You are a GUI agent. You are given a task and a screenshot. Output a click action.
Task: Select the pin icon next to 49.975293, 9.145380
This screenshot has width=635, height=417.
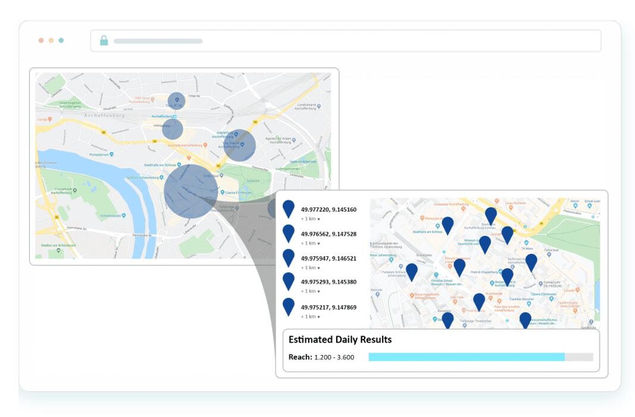289,281
